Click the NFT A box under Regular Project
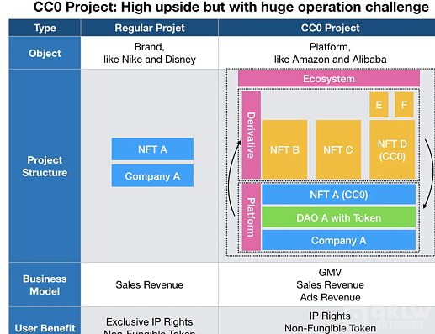Viewport: 435px width, 334px height. click(152, 149)
